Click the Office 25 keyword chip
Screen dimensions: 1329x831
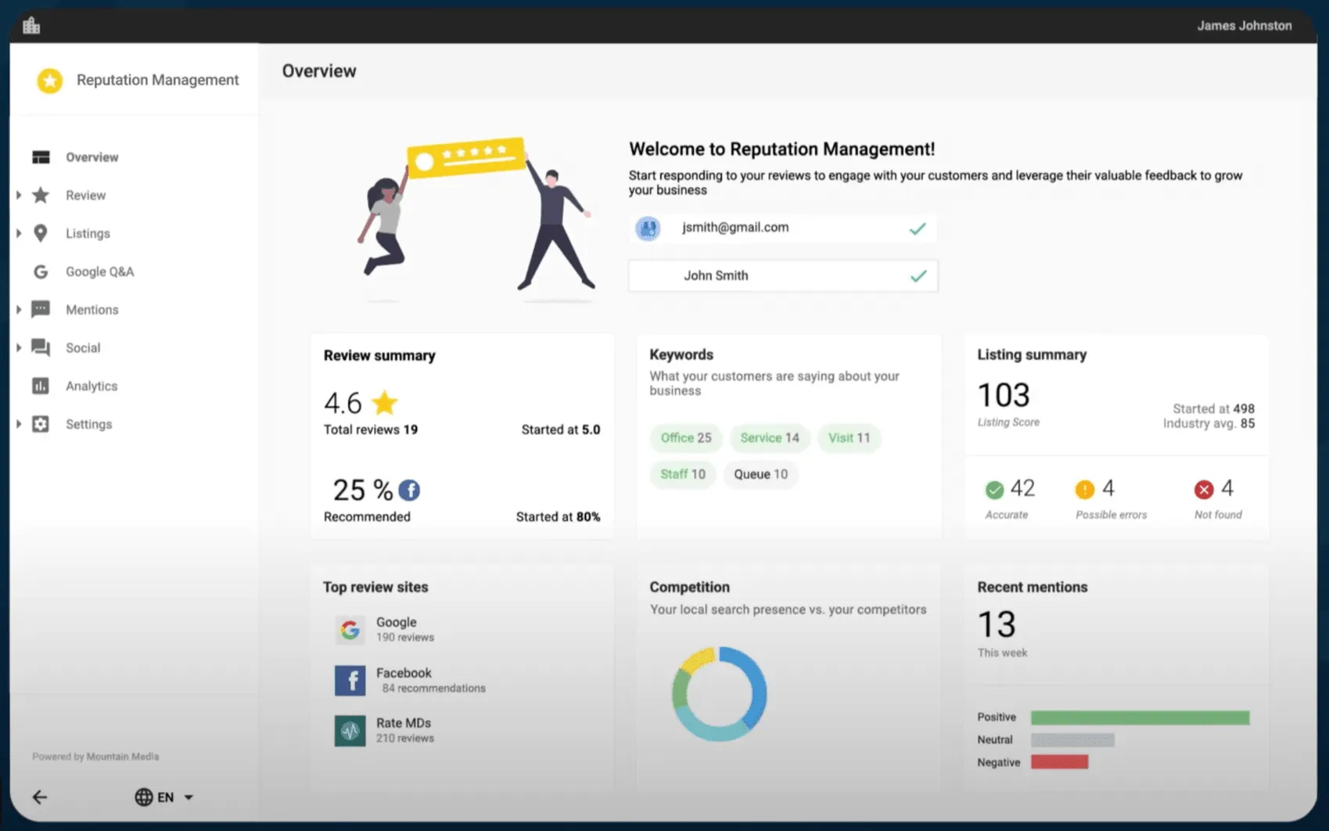tap(685, 438)
